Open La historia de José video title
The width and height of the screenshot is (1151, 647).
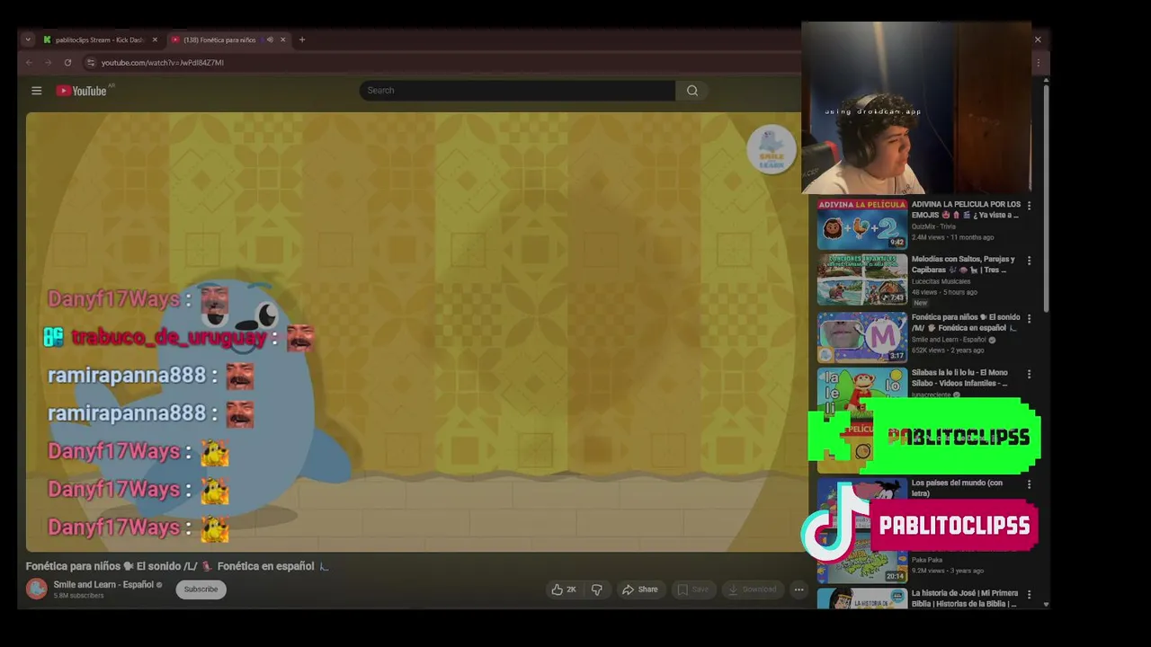coord(965,598)
